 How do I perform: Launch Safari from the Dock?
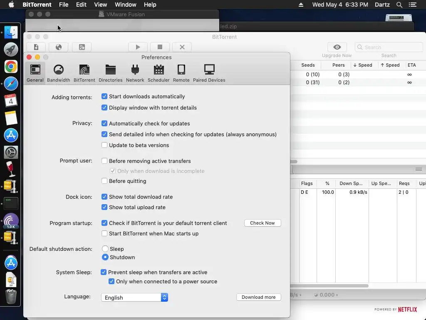[11, 84]
